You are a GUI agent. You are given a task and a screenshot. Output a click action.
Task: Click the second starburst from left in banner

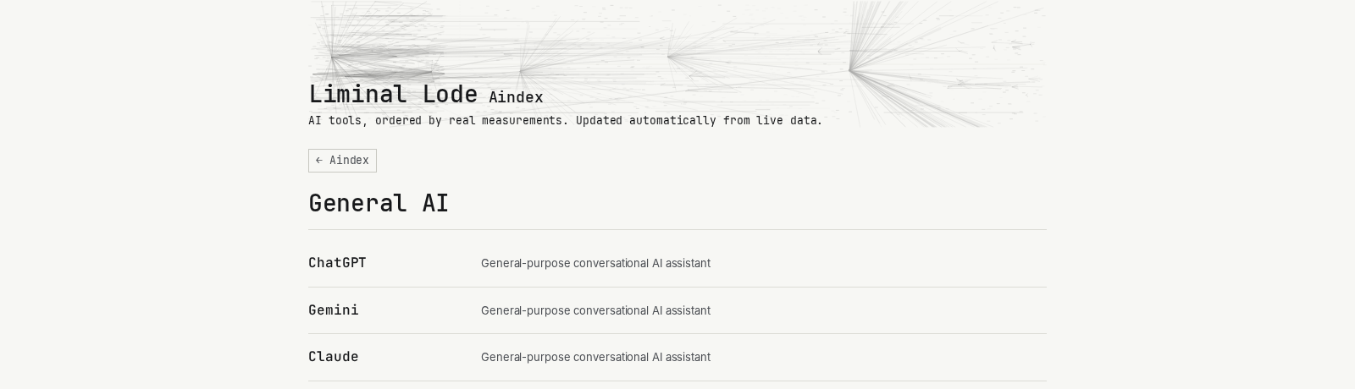point(521,71)
